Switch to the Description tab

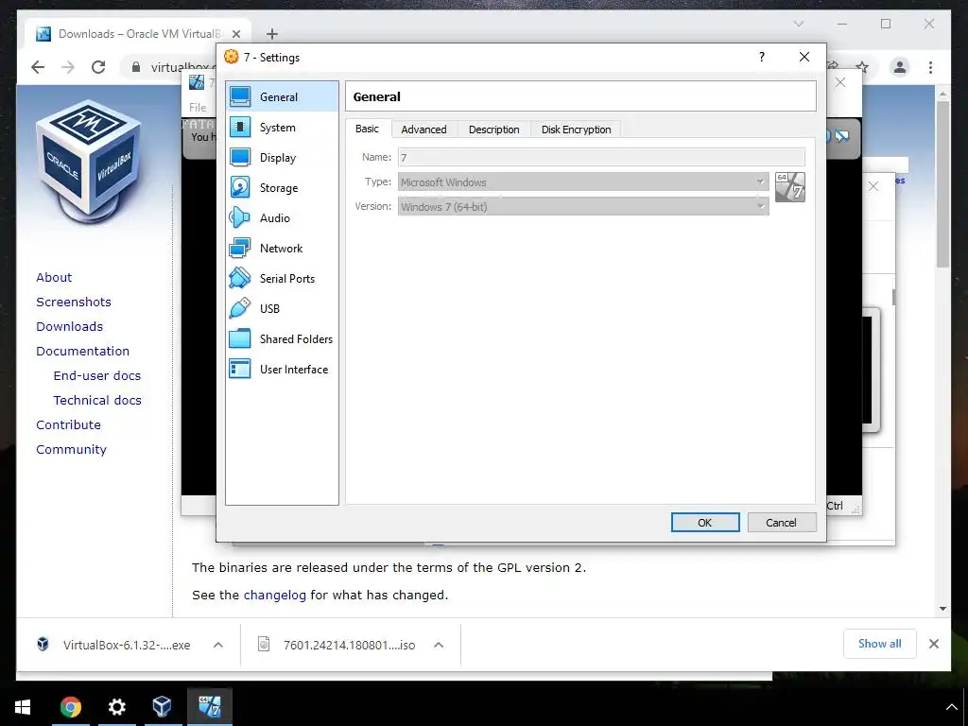pyautogui.click(x=493, y=129)
